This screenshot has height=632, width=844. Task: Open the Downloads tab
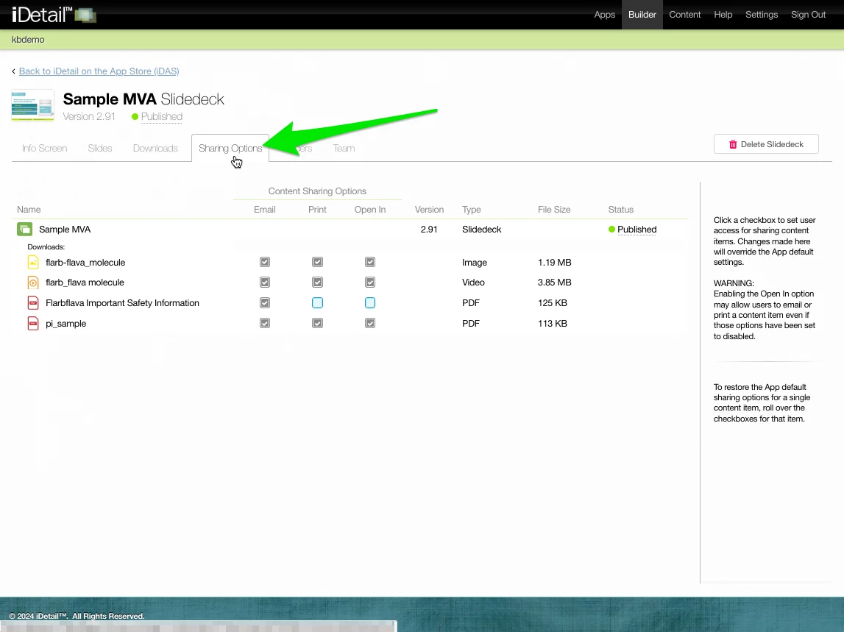point(155,148)
